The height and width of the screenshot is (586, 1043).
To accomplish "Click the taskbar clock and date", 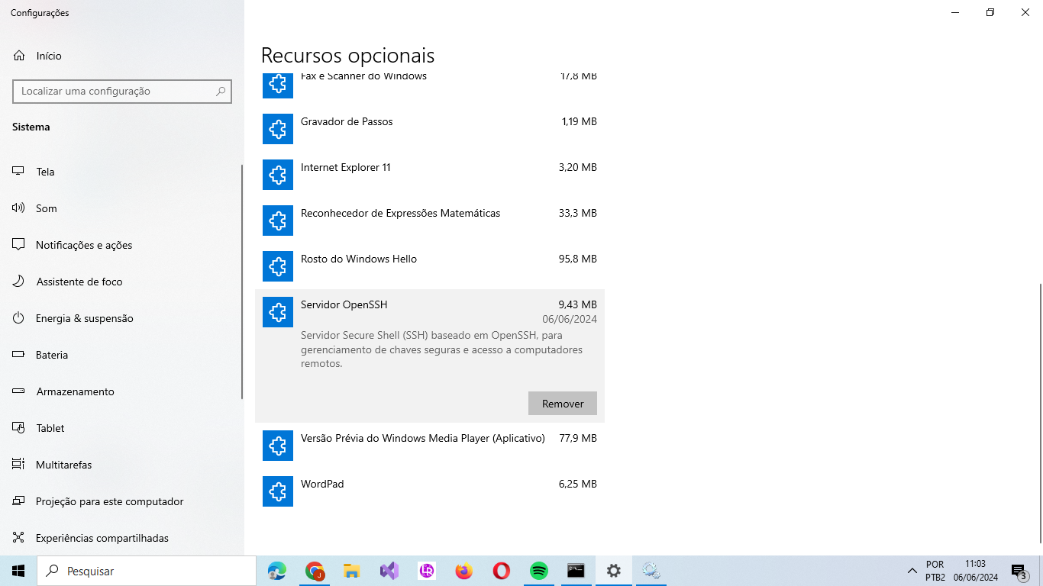I will [x=976, y=571].
